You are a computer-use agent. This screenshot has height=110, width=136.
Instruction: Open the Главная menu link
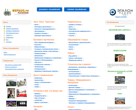(8, 27)
